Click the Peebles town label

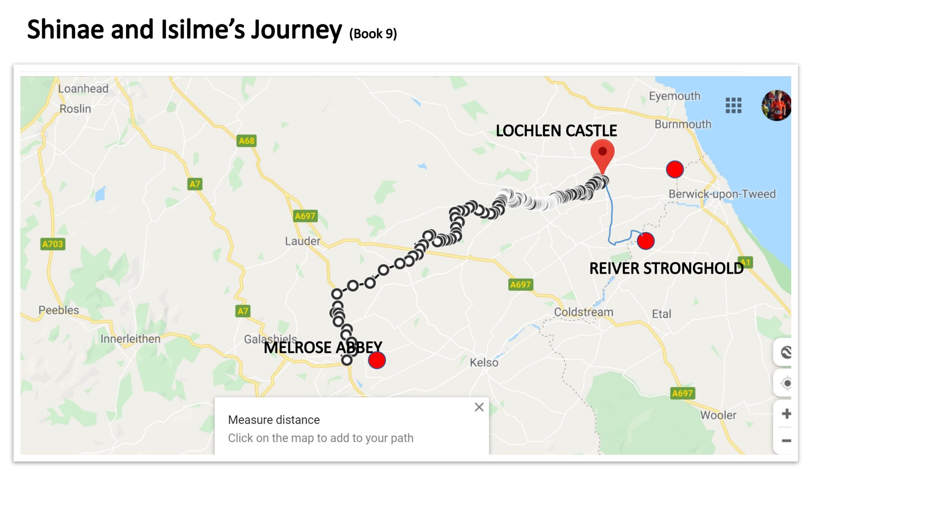tap(58, 310)
